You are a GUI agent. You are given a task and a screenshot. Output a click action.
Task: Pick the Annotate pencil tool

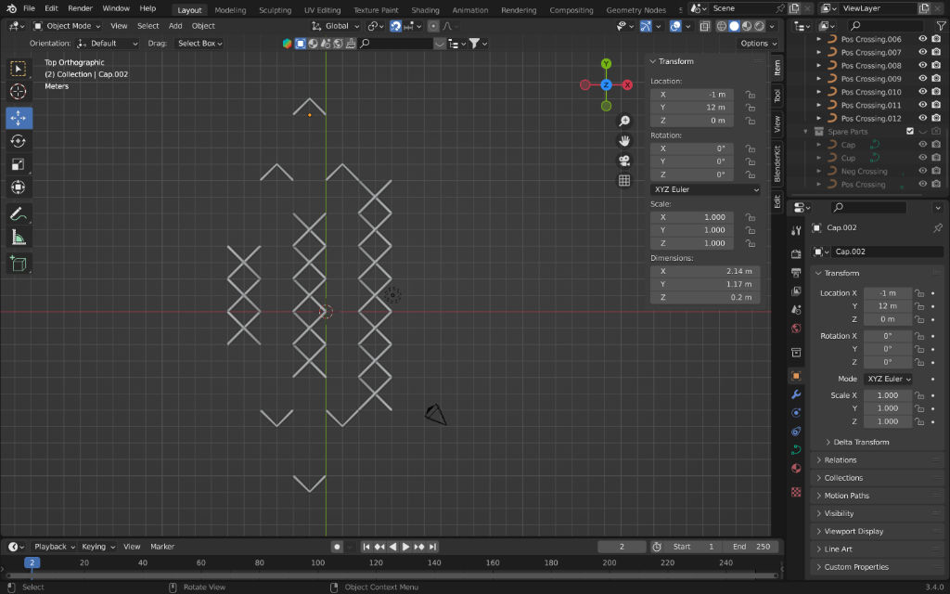[x=19, y=213]
